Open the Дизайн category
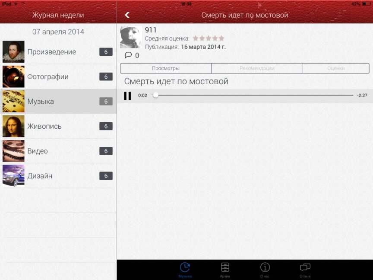 pos(58,176)
